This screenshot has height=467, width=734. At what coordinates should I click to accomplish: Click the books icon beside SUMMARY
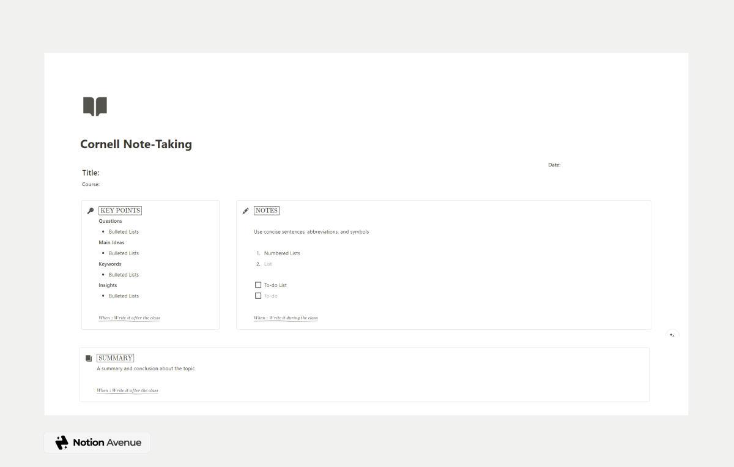(x=89, y=357)
